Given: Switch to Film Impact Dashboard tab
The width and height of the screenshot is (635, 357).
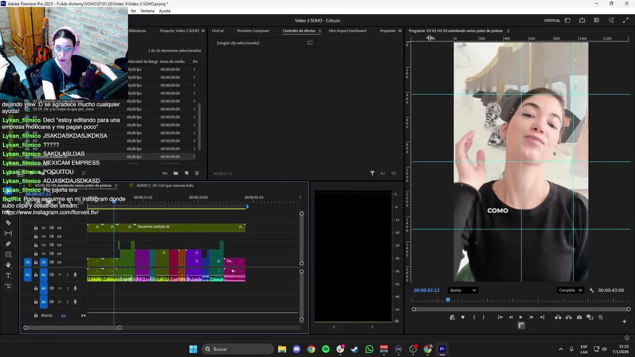Looking at the screenshot, I should tap(347, 31).
